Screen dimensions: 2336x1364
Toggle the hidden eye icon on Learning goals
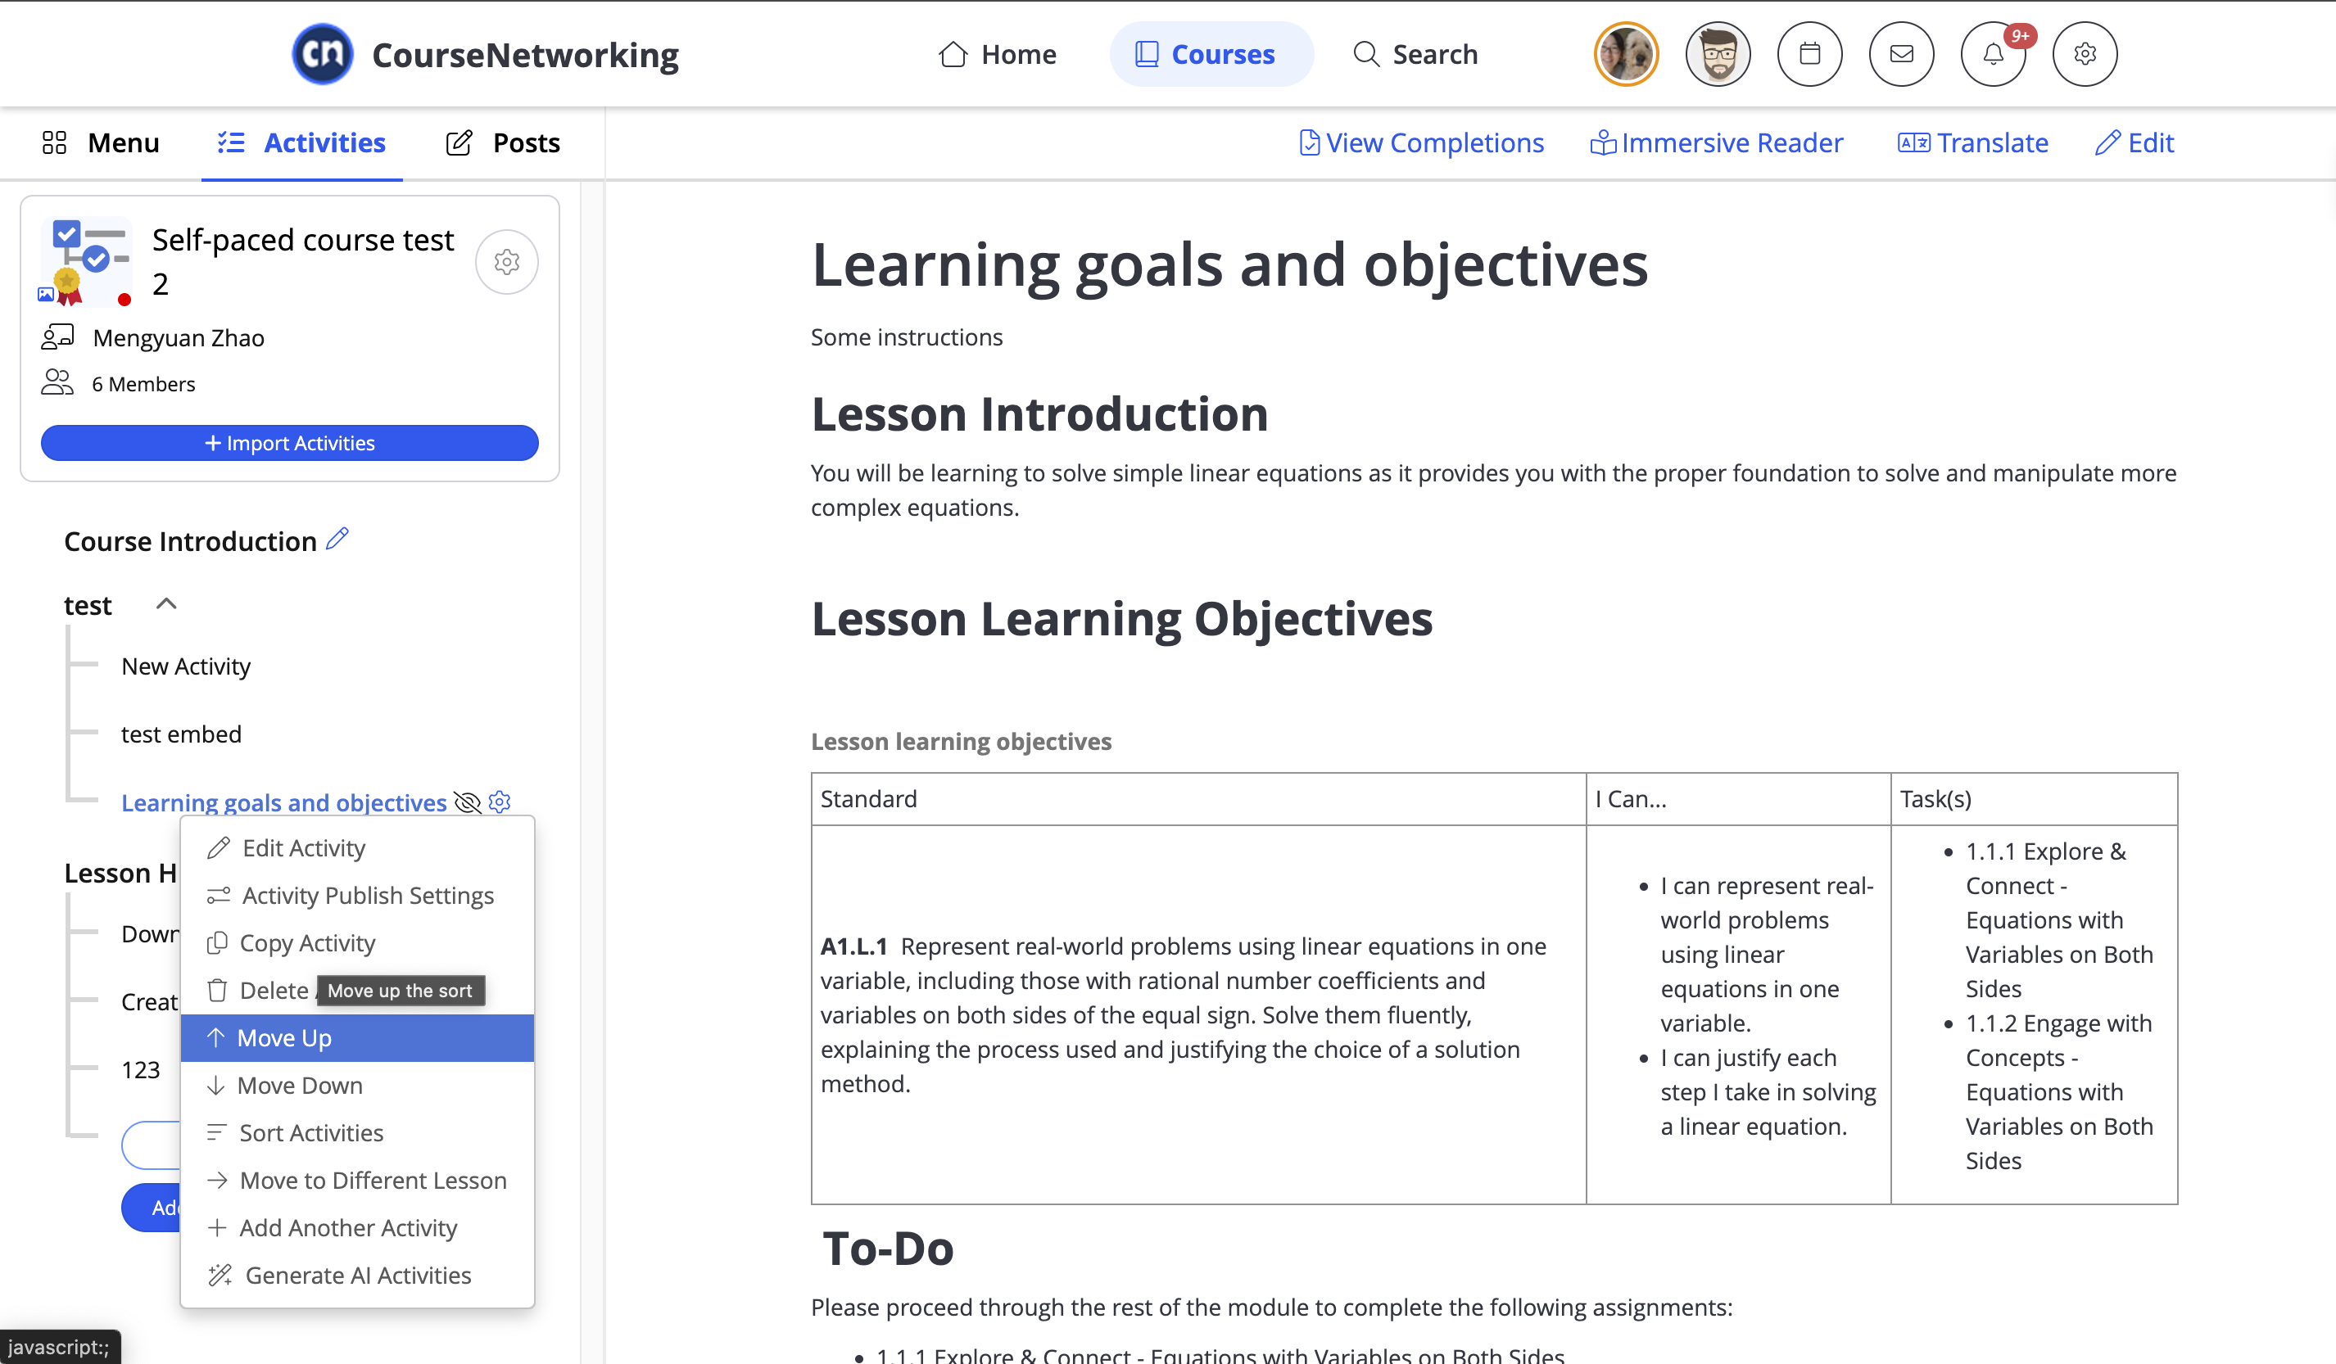(x=467, y=802)
